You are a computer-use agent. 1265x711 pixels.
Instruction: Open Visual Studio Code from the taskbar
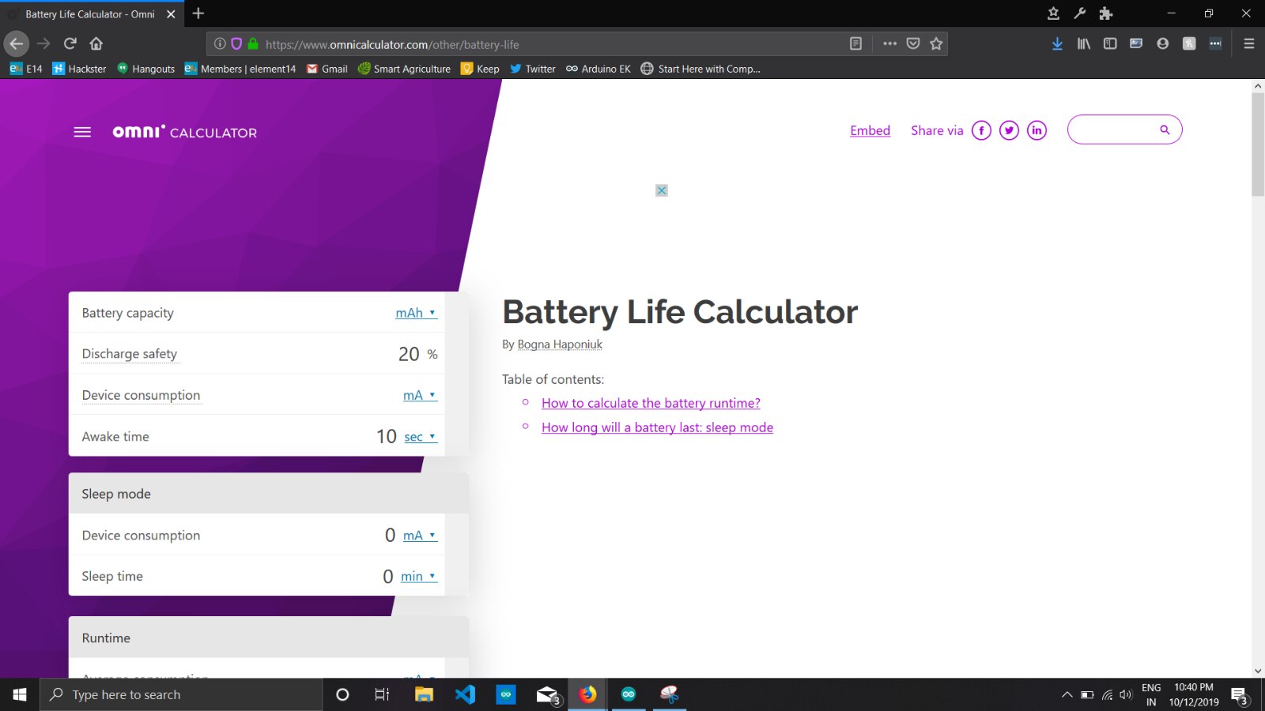[x=465, y=694]
